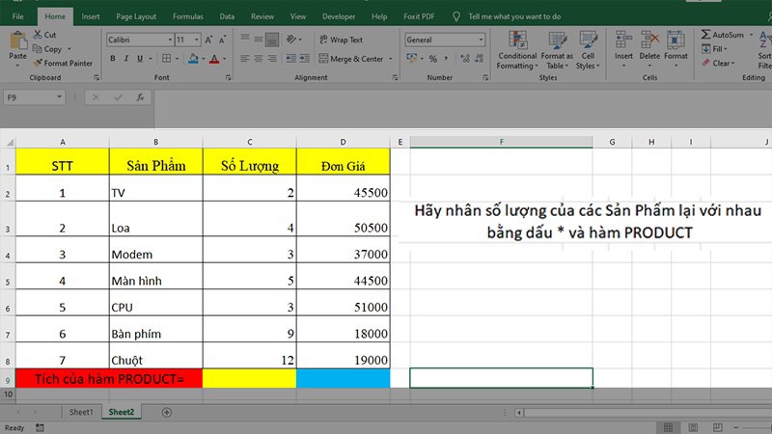The height and width of the screenshot is (434, 772).
Task: Open Cell Styles gallery
Action: 588,50
